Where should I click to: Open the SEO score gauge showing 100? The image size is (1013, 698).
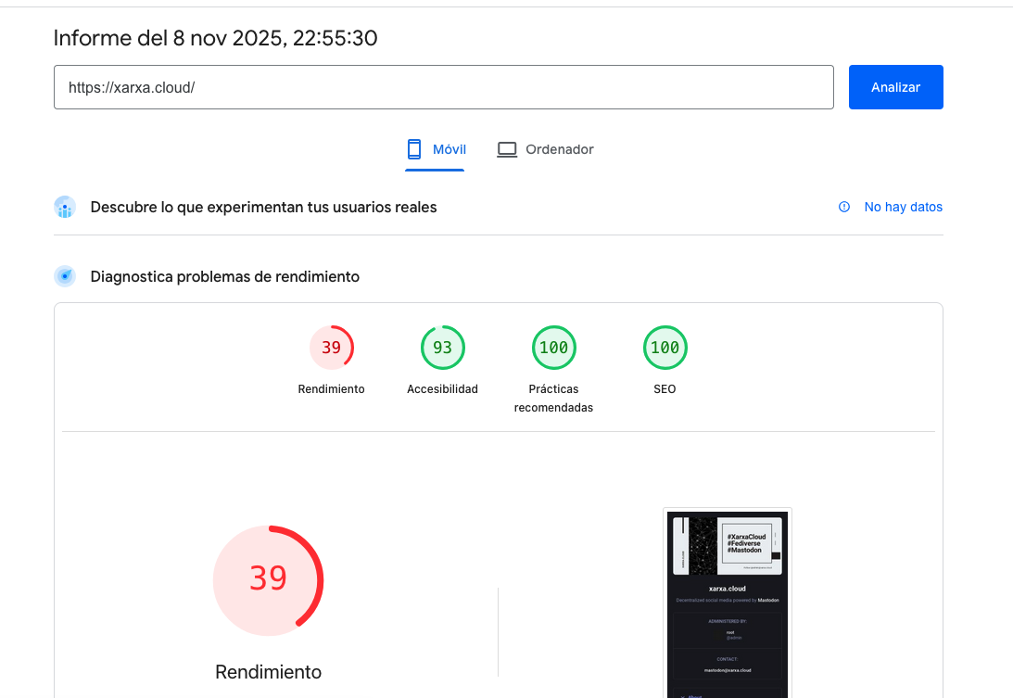pos(665,349)
